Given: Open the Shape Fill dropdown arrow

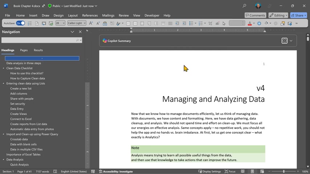Looking at the screenshot, I should pos(270,23).
